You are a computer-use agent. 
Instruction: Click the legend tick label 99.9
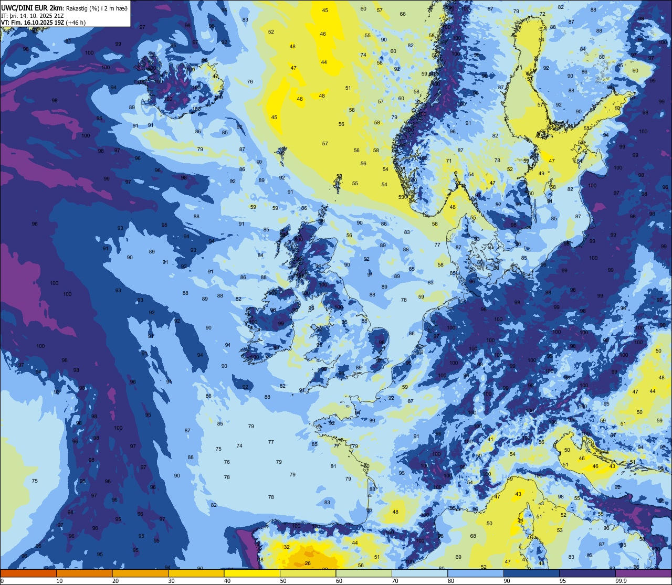(621, 581)
